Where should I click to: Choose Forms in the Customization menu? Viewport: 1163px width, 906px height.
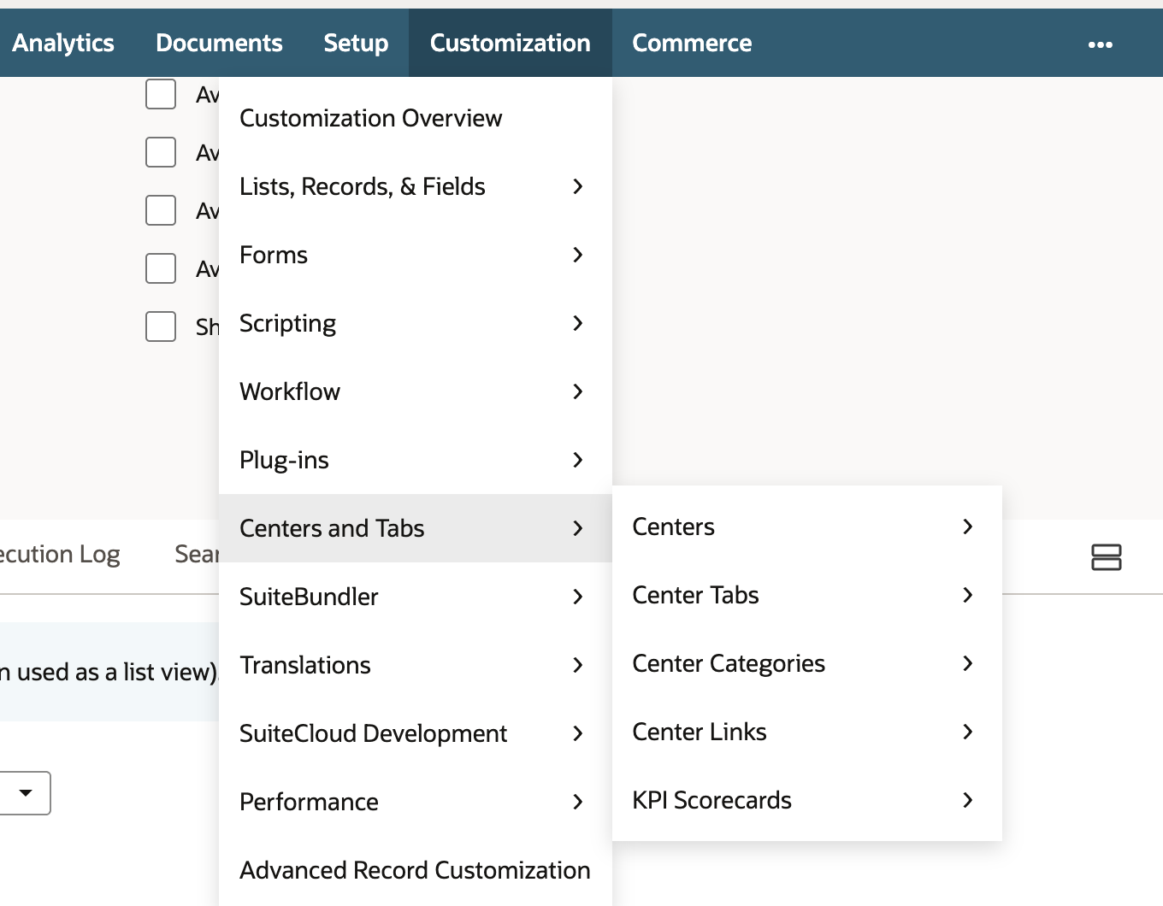click(x=416, y=255)
